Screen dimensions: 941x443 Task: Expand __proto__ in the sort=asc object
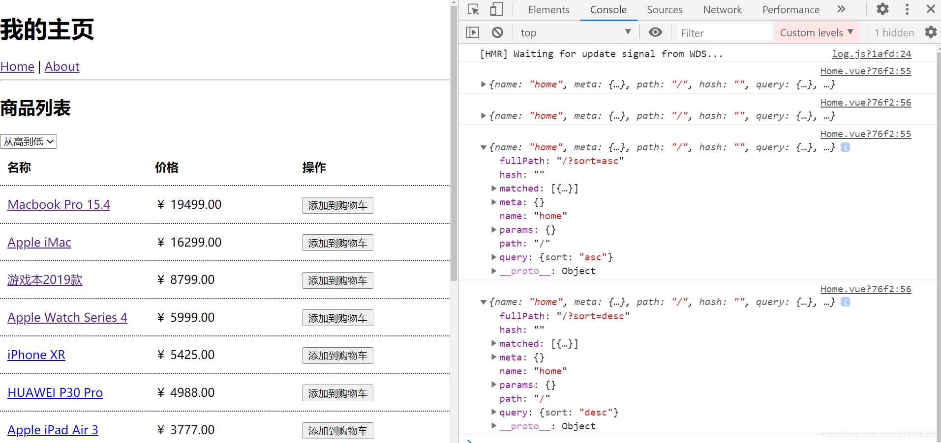[494, 271]
